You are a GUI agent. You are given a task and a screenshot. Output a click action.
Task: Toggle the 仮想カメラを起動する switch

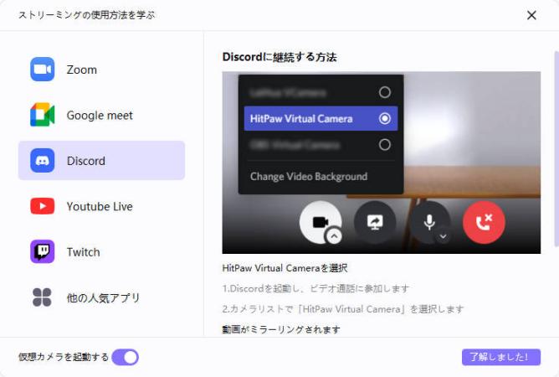tap(126, 357)
